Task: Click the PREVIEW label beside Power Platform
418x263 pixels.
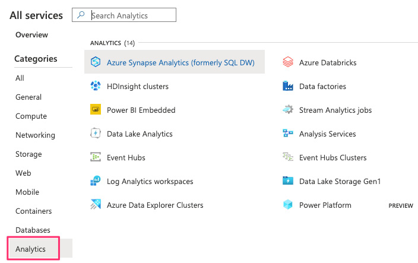Action: tap(401, 206)
